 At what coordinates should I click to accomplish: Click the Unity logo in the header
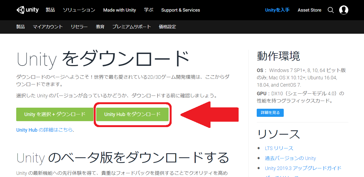click(x=27, y=10)
